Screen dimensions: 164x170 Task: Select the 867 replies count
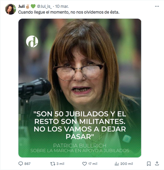point(27,164)
